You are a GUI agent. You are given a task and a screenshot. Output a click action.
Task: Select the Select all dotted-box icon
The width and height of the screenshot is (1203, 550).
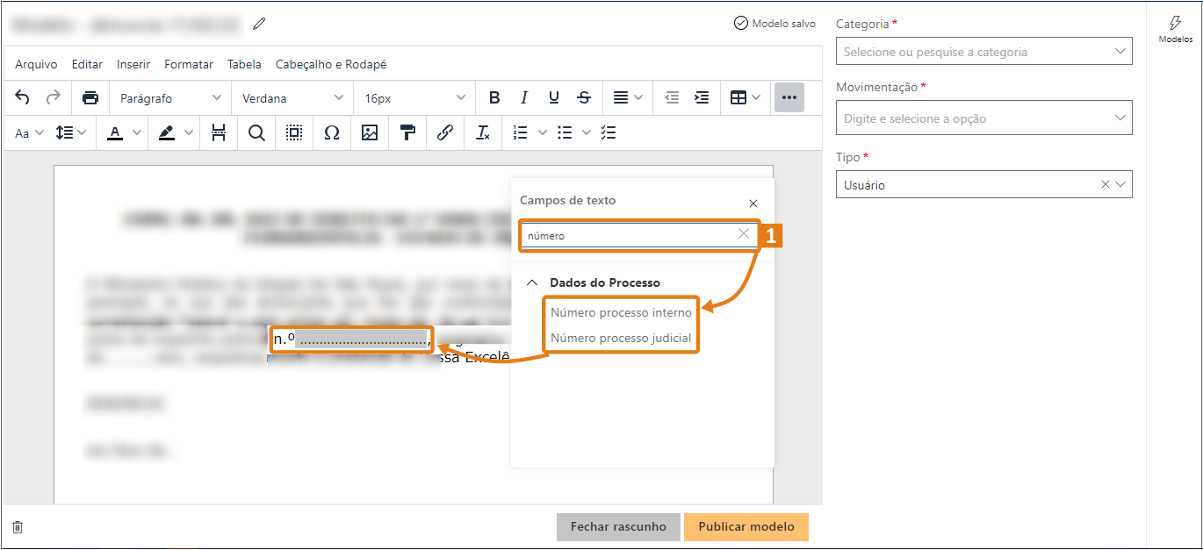(x=293, y=132)
